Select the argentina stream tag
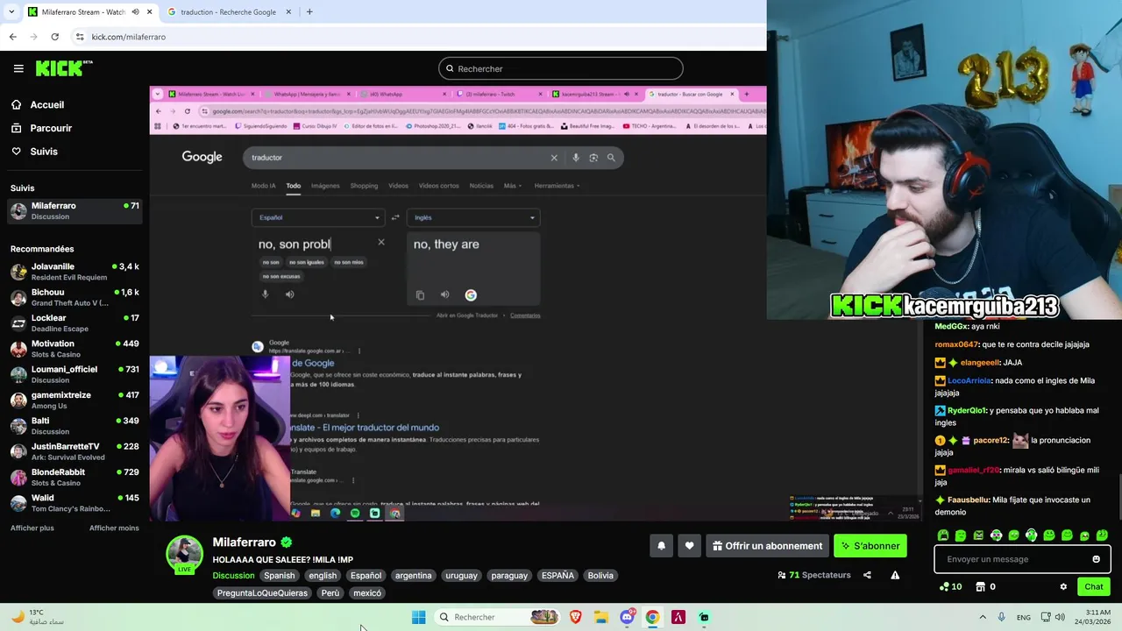The height and width of the screenshot is (631, 1122). pos(413,576)
